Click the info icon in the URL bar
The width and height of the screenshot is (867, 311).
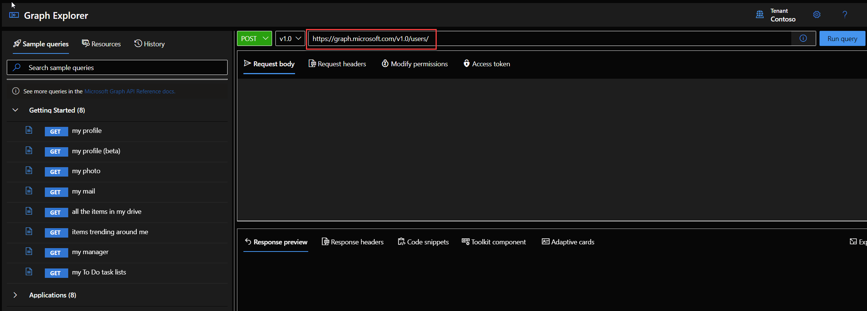tap(803, 38)
